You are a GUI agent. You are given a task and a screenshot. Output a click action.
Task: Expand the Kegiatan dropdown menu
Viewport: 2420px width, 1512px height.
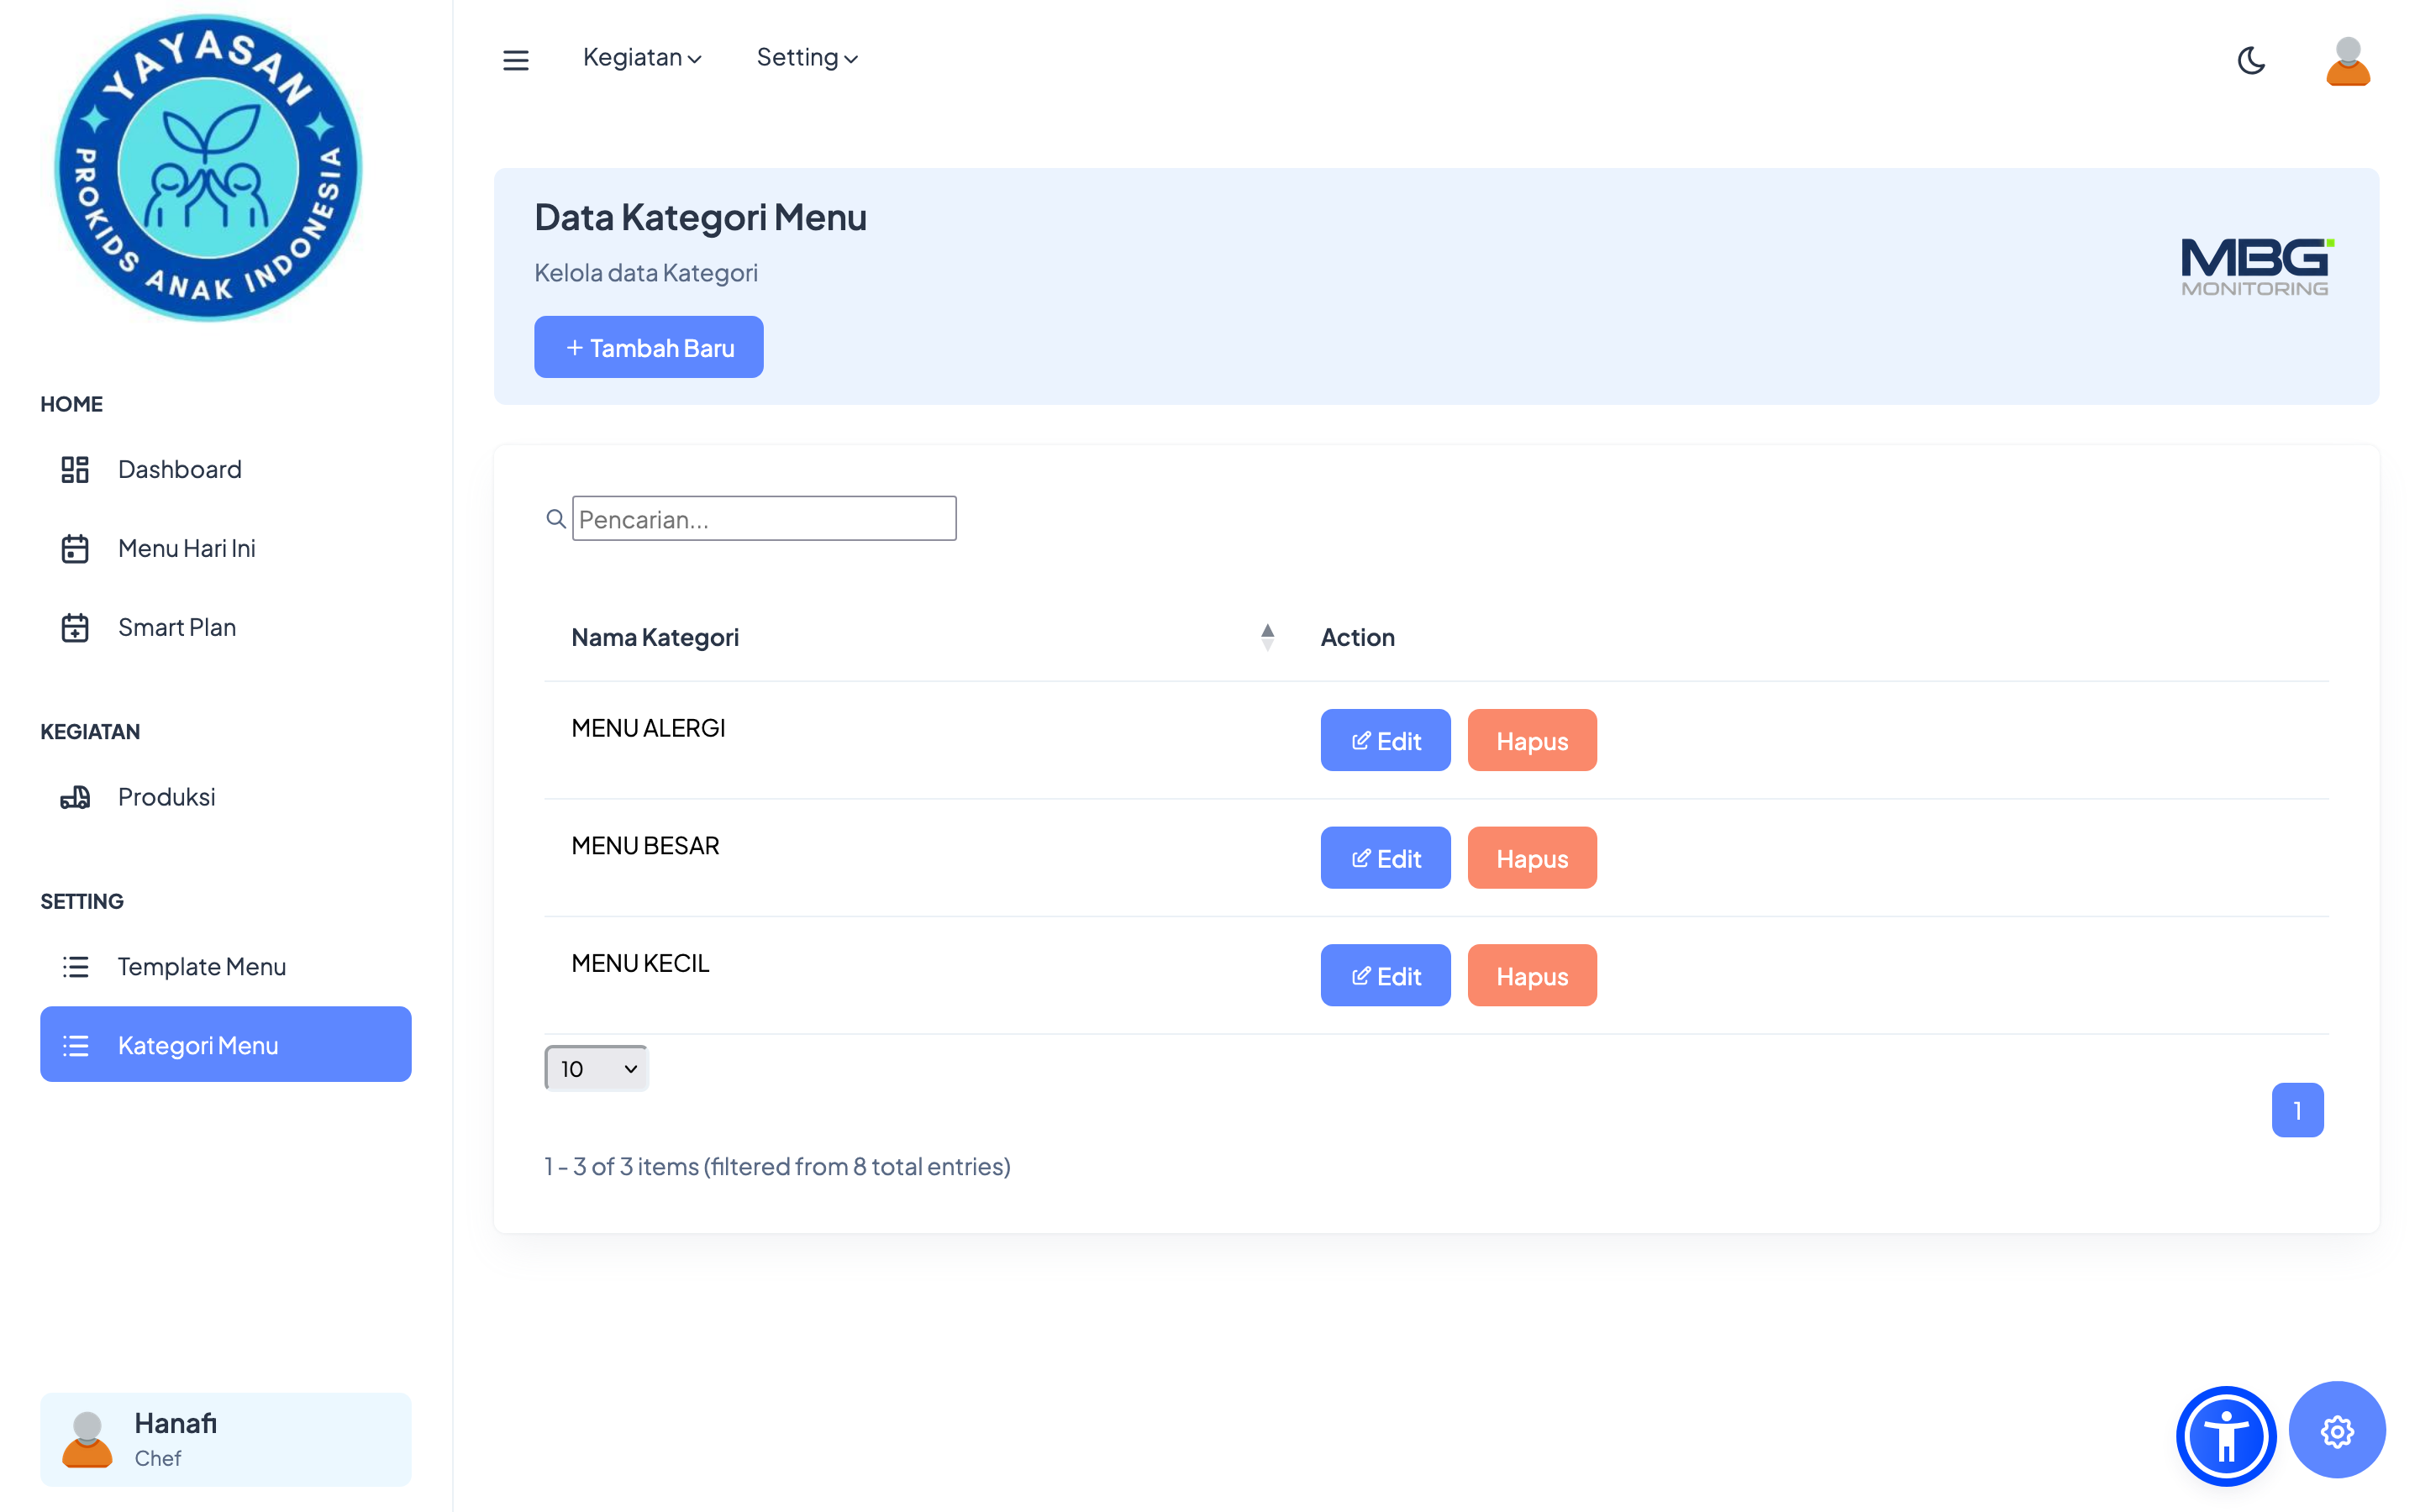(642, 58)
